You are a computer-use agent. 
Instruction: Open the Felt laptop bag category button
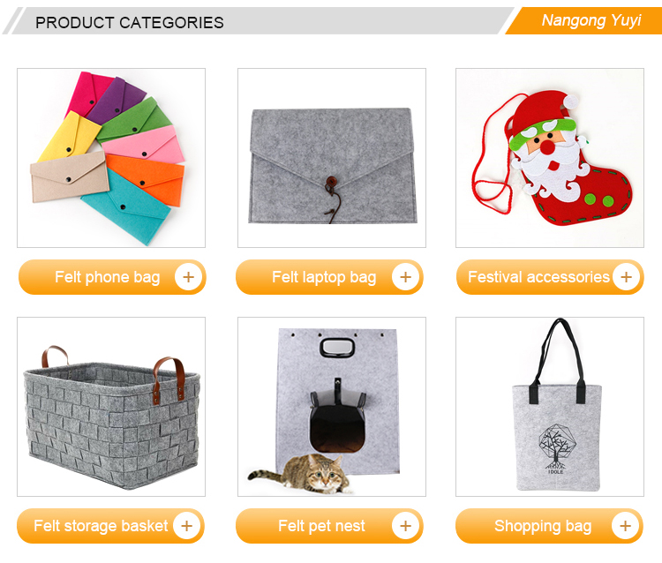point(329,277)
